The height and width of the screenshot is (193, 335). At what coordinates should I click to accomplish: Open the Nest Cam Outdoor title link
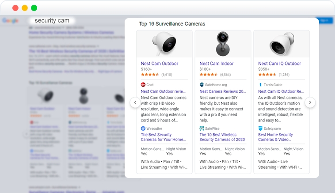160,64
